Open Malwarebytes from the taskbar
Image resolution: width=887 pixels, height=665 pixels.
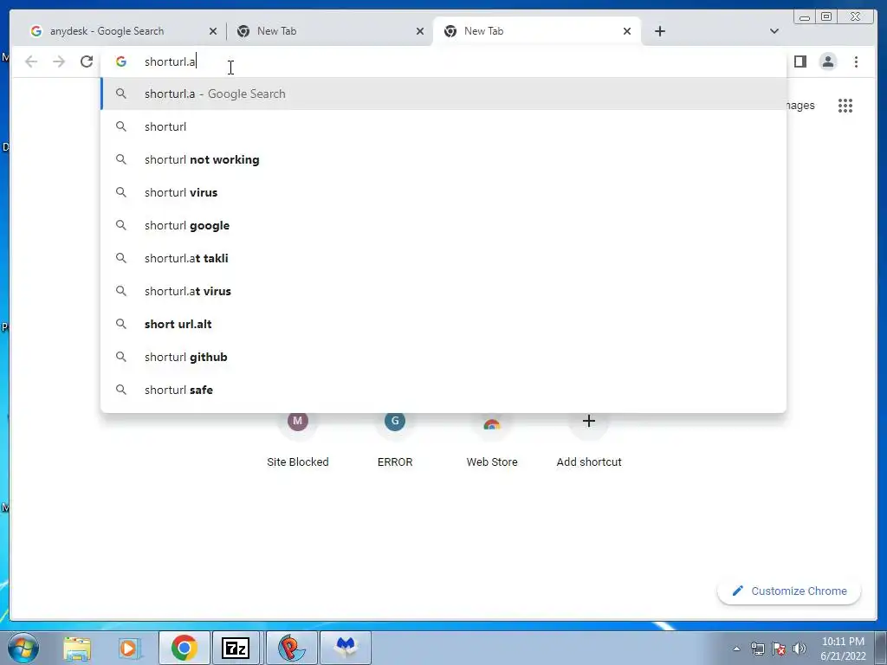(346, 648)
